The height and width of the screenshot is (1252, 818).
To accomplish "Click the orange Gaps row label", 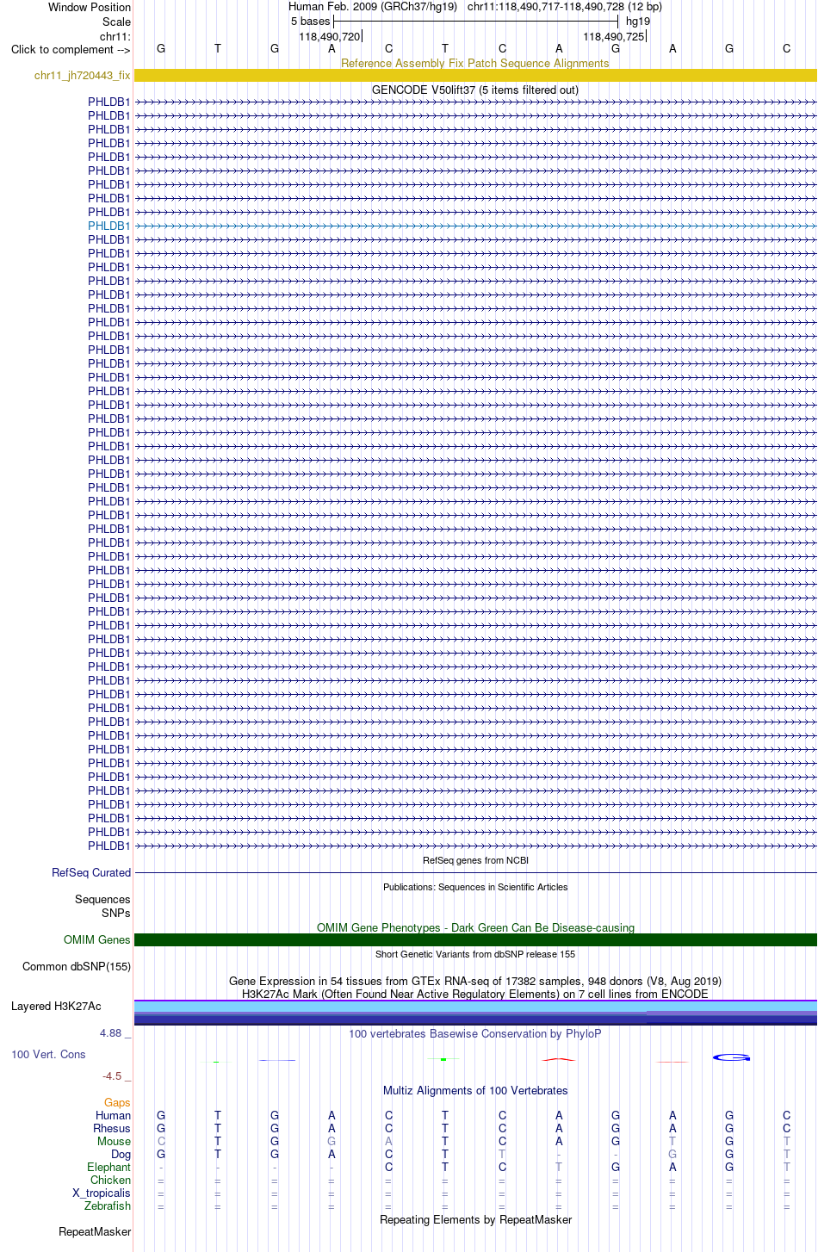I will tap(117, 1102).
